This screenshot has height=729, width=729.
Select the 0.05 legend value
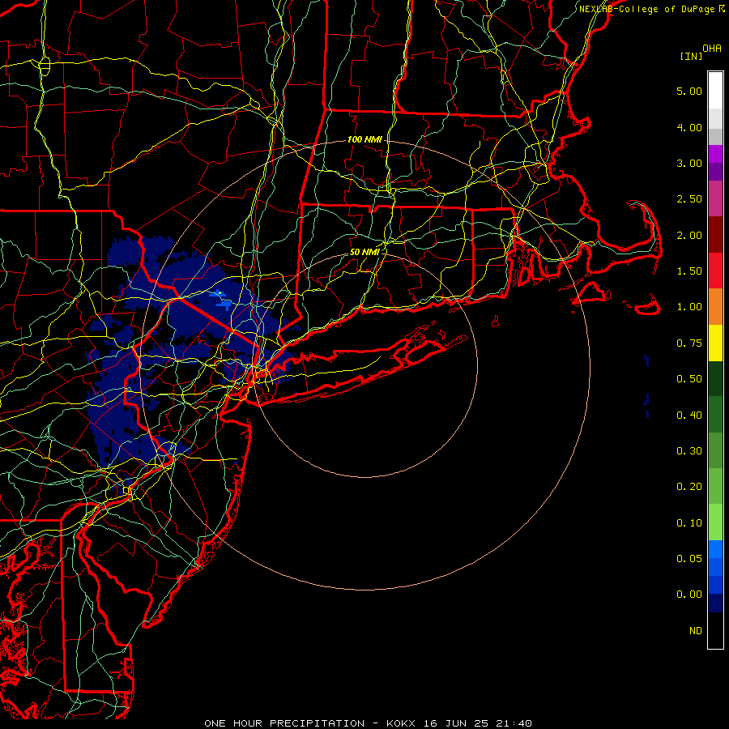tap(689, 559)
